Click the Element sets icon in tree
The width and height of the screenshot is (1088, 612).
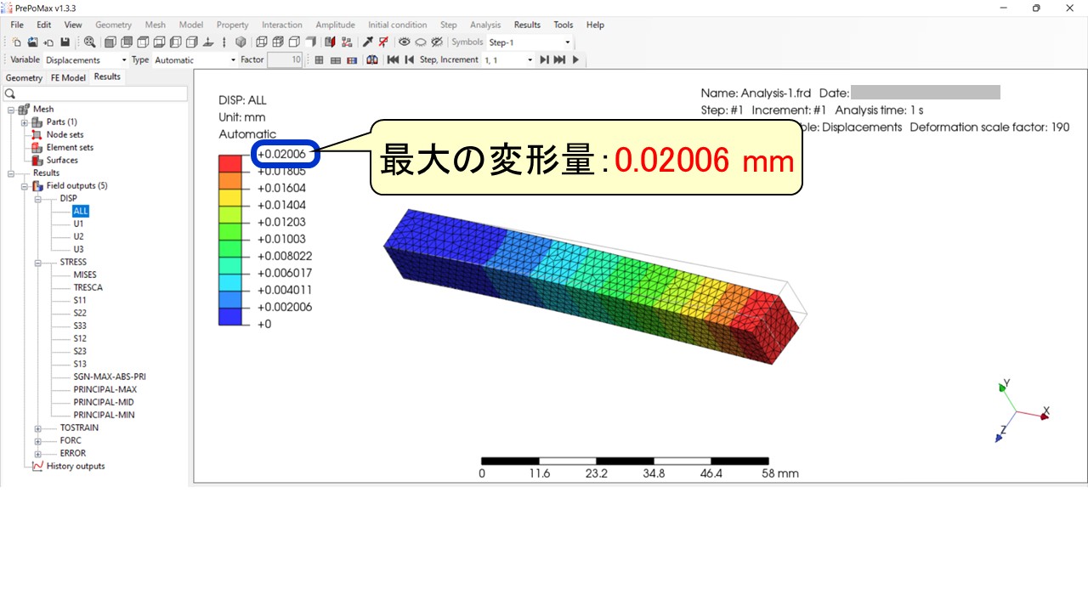tap(37, 147)
